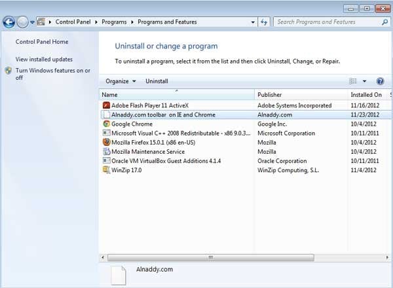The image size is (393, 288).
Task: Click Oracle Corporation publisher cell
Action: click(x=282, y=161)
